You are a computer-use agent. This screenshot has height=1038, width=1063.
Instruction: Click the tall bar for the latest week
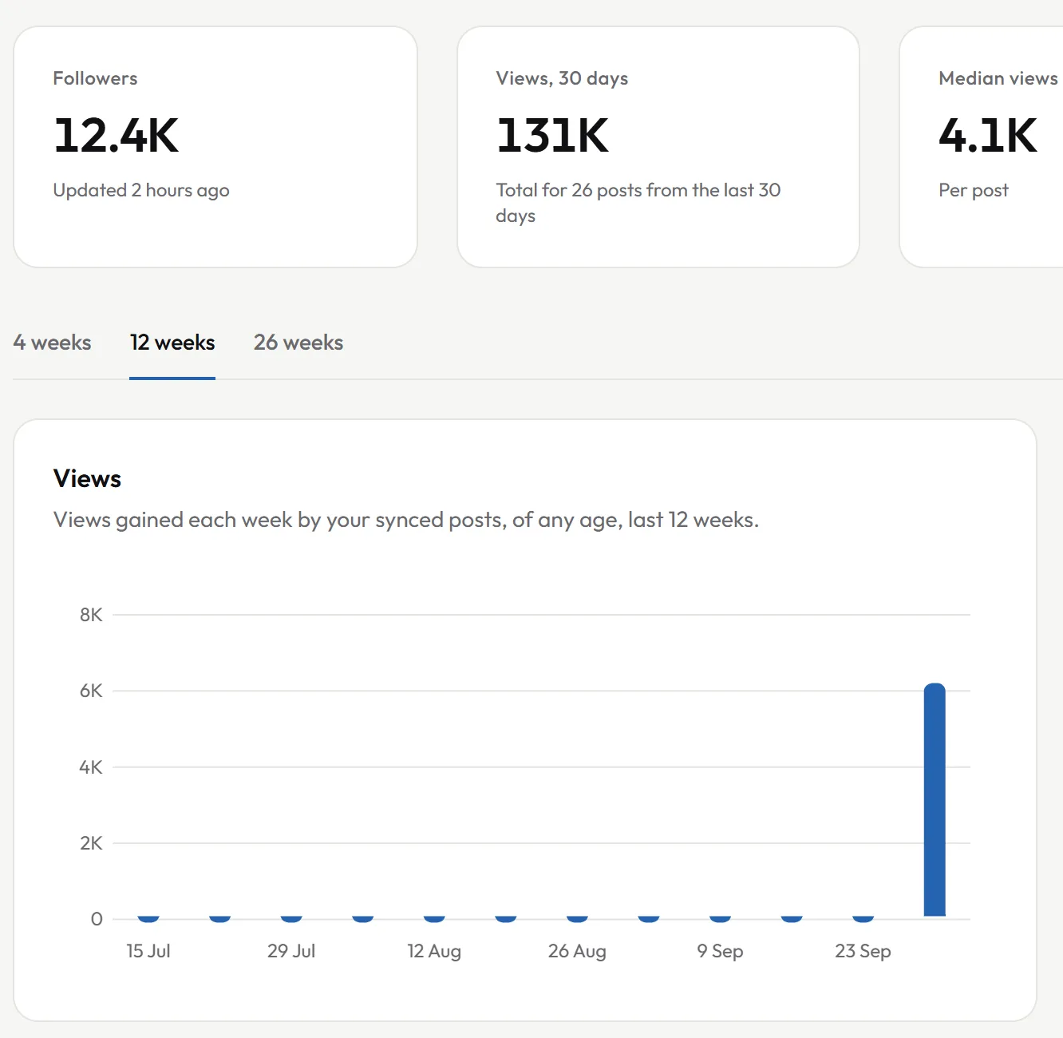tap(935, 799)
